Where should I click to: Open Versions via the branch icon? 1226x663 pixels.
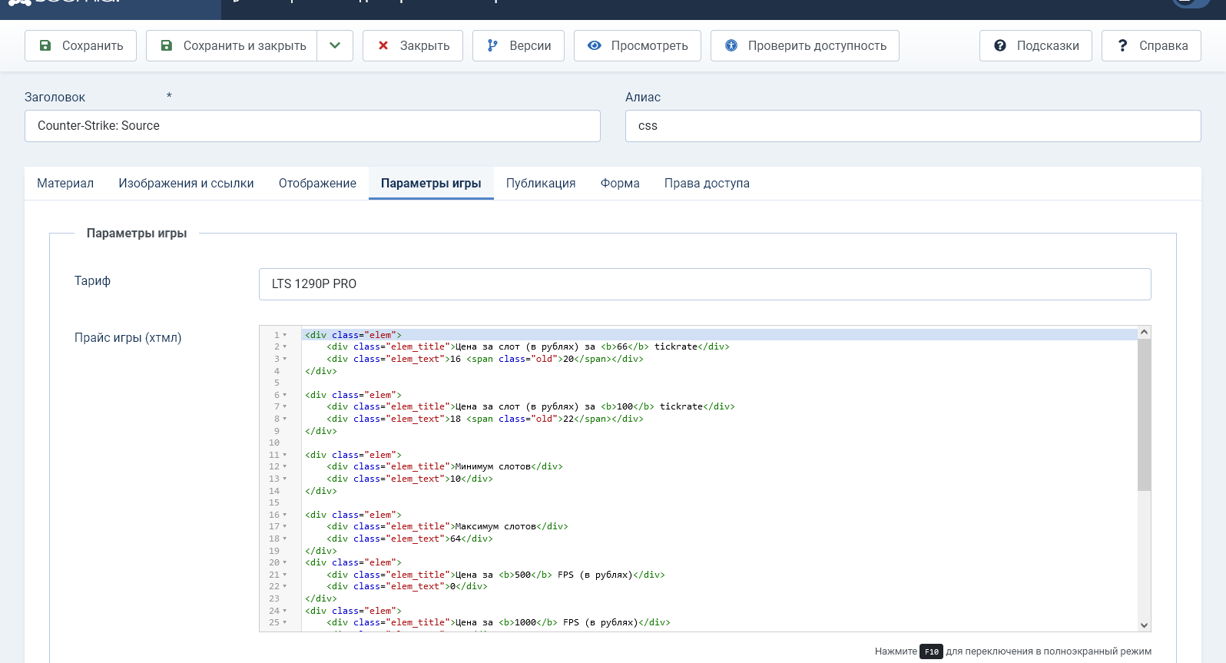click(492, 45)
